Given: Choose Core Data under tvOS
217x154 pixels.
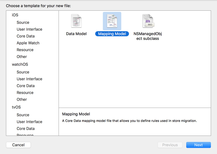Looking at the screenshot, I should (x=26, y=128).
